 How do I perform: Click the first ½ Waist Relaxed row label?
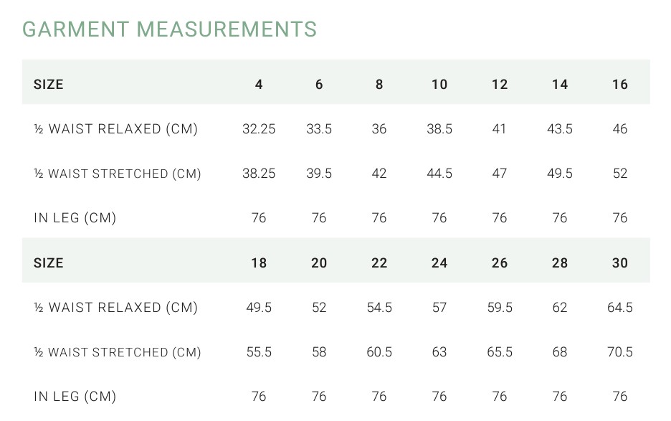tap(115, 129)
